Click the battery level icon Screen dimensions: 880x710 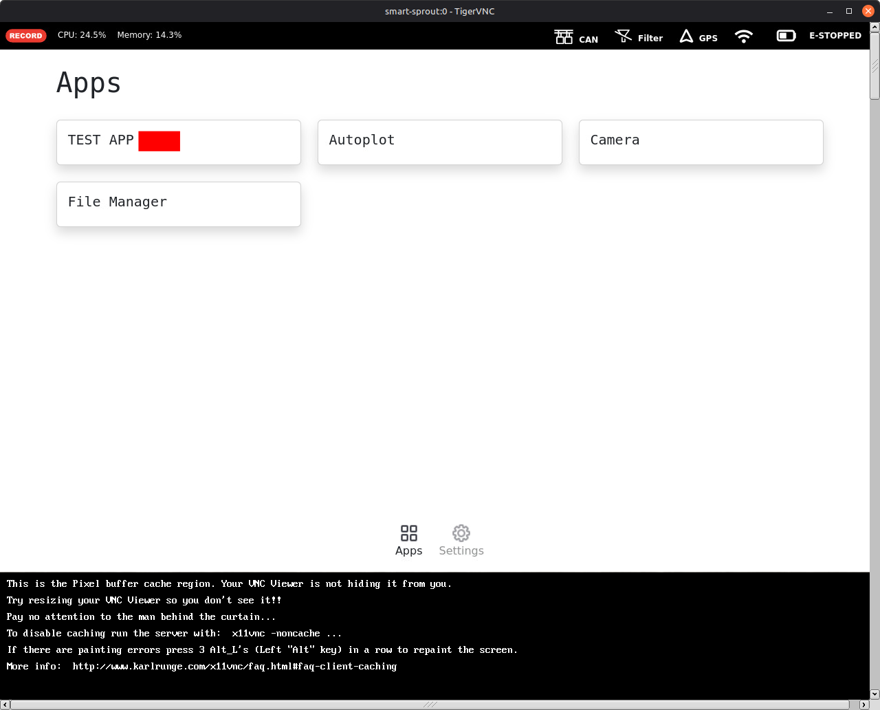tap(786, 36)
